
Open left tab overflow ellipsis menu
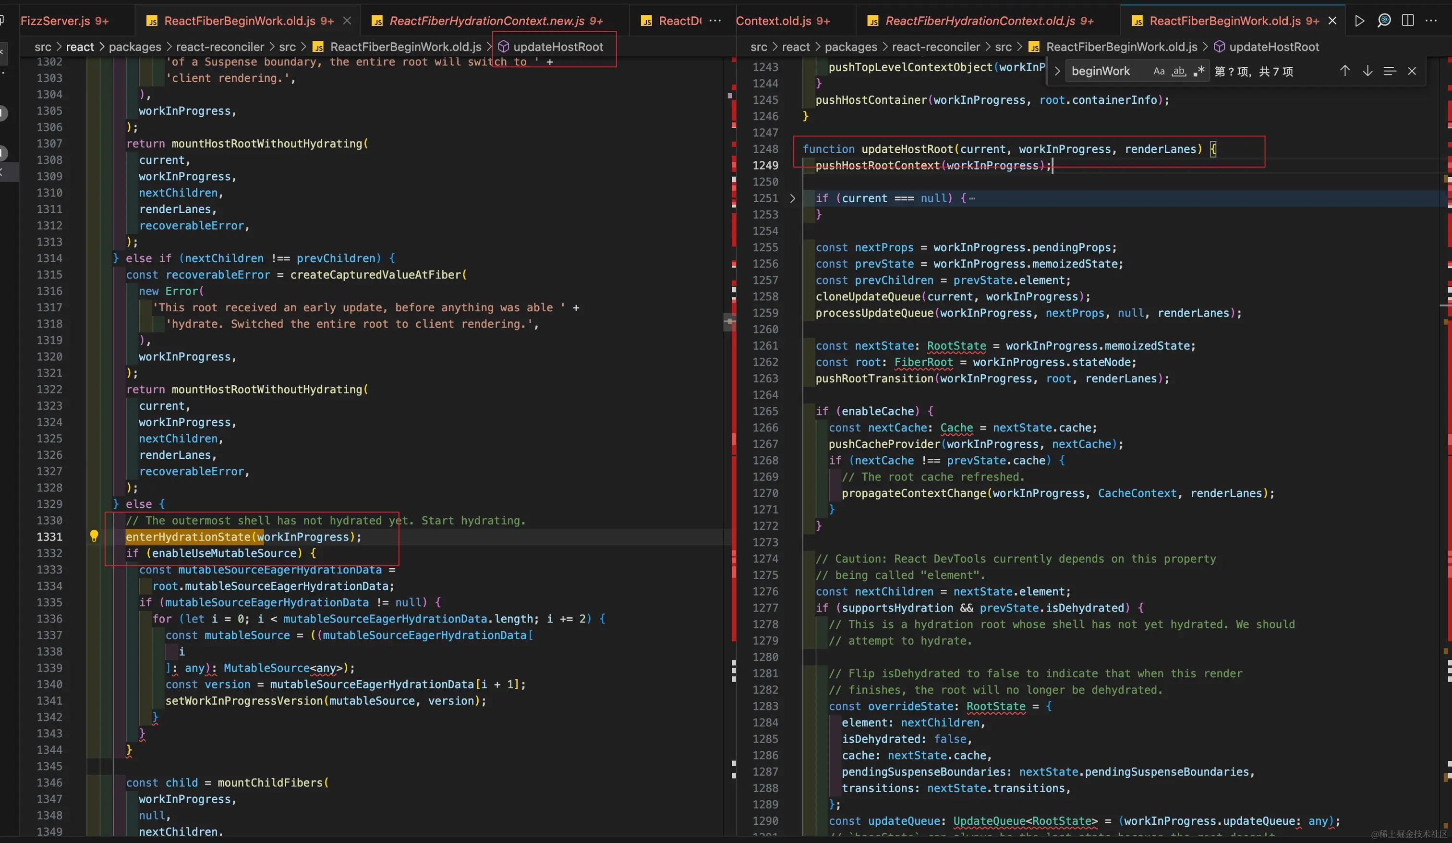tap(715, 21)
